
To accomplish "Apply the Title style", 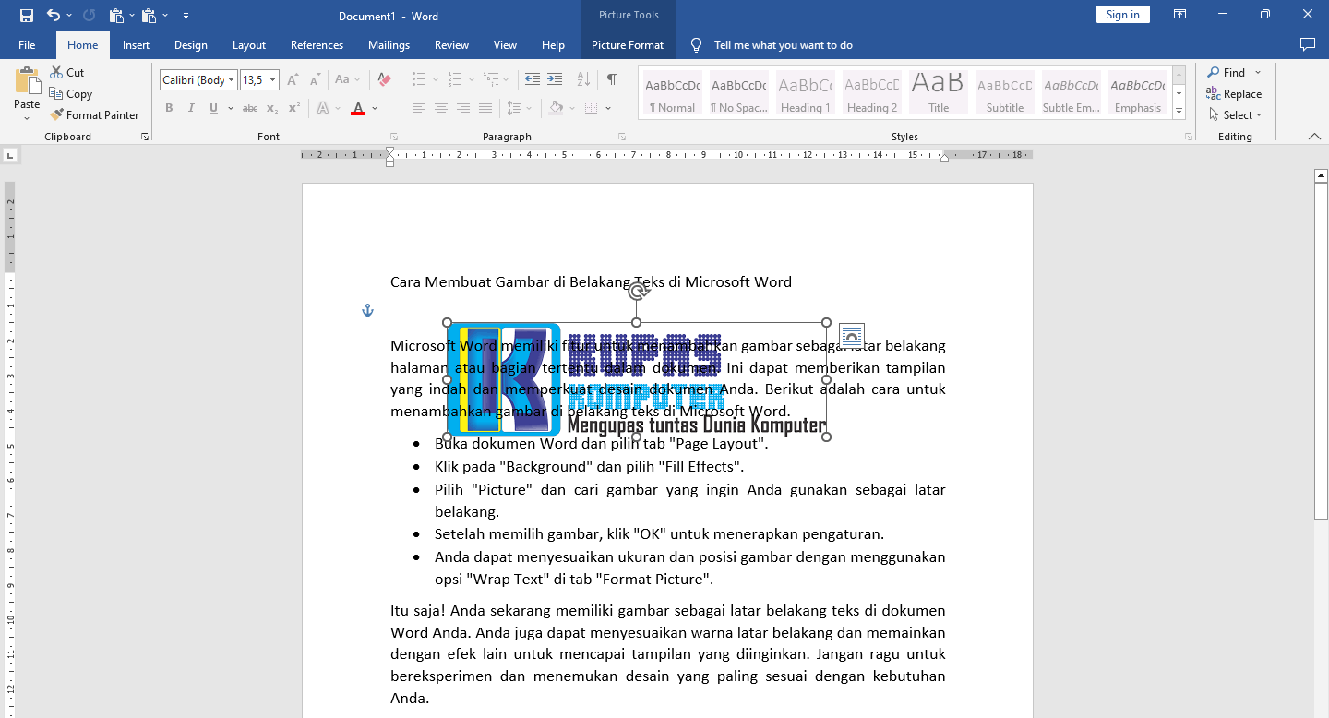I will click(939, 93).
